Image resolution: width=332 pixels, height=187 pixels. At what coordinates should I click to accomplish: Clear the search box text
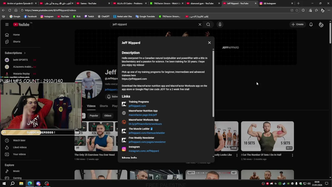(200, 24)
